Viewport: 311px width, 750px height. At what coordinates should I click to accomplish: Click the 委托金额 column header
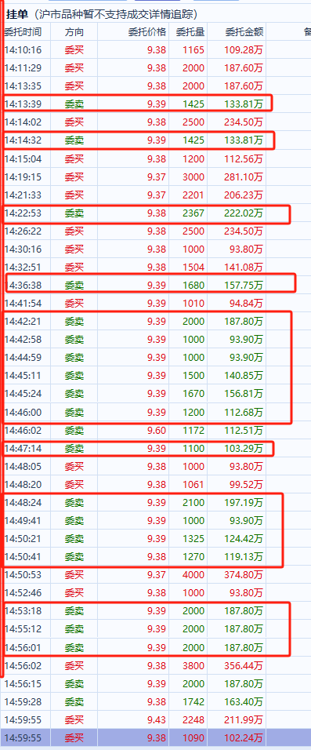(x=244, y=32)
